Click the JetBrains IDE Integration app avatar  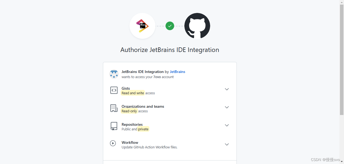tap(114, 74)
